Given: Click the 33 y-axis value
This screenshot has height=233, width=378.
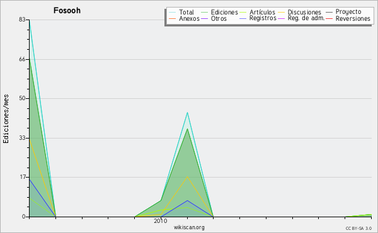Looking at the screenshot, I should click(22, 138).
